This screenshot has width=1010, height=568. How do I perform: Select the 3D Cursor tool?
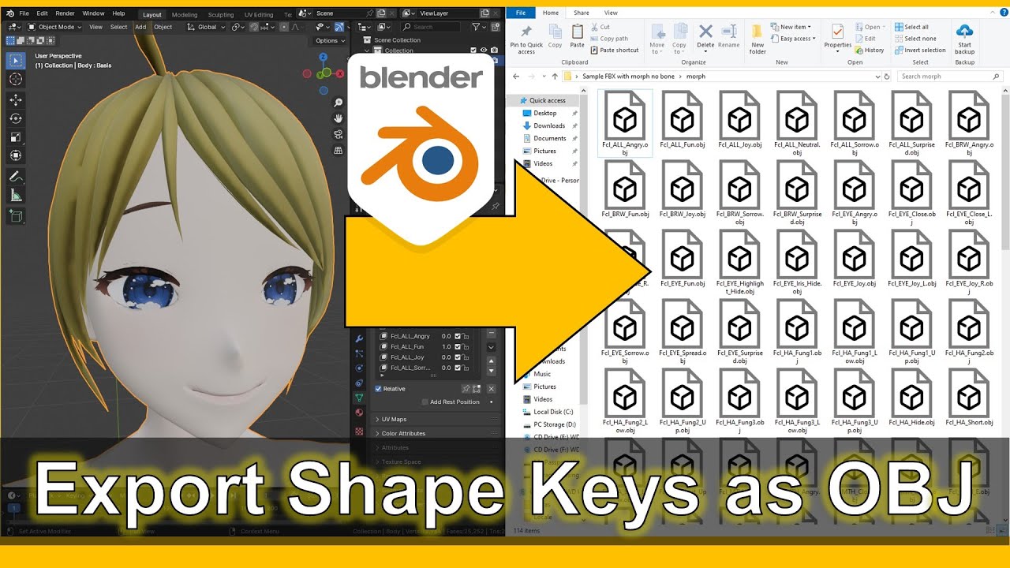click(16, 80)
